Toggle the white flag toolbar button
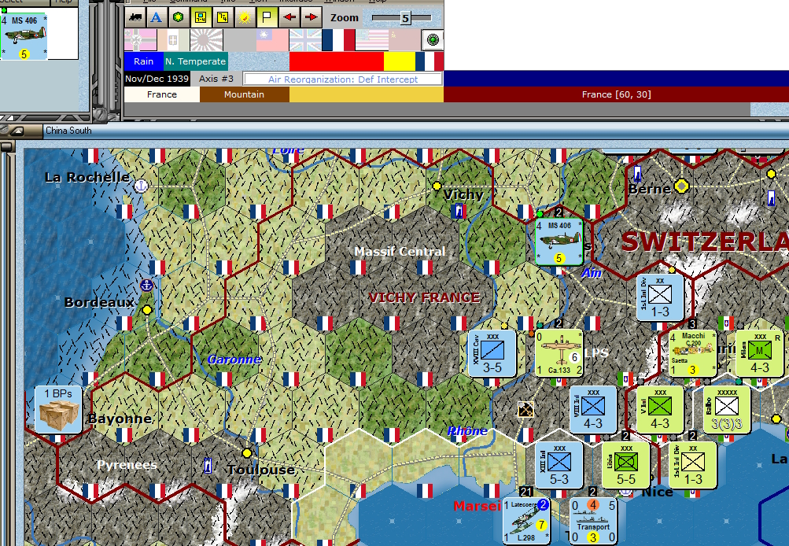Screen dimensions: 789x546 pos(267,17)
